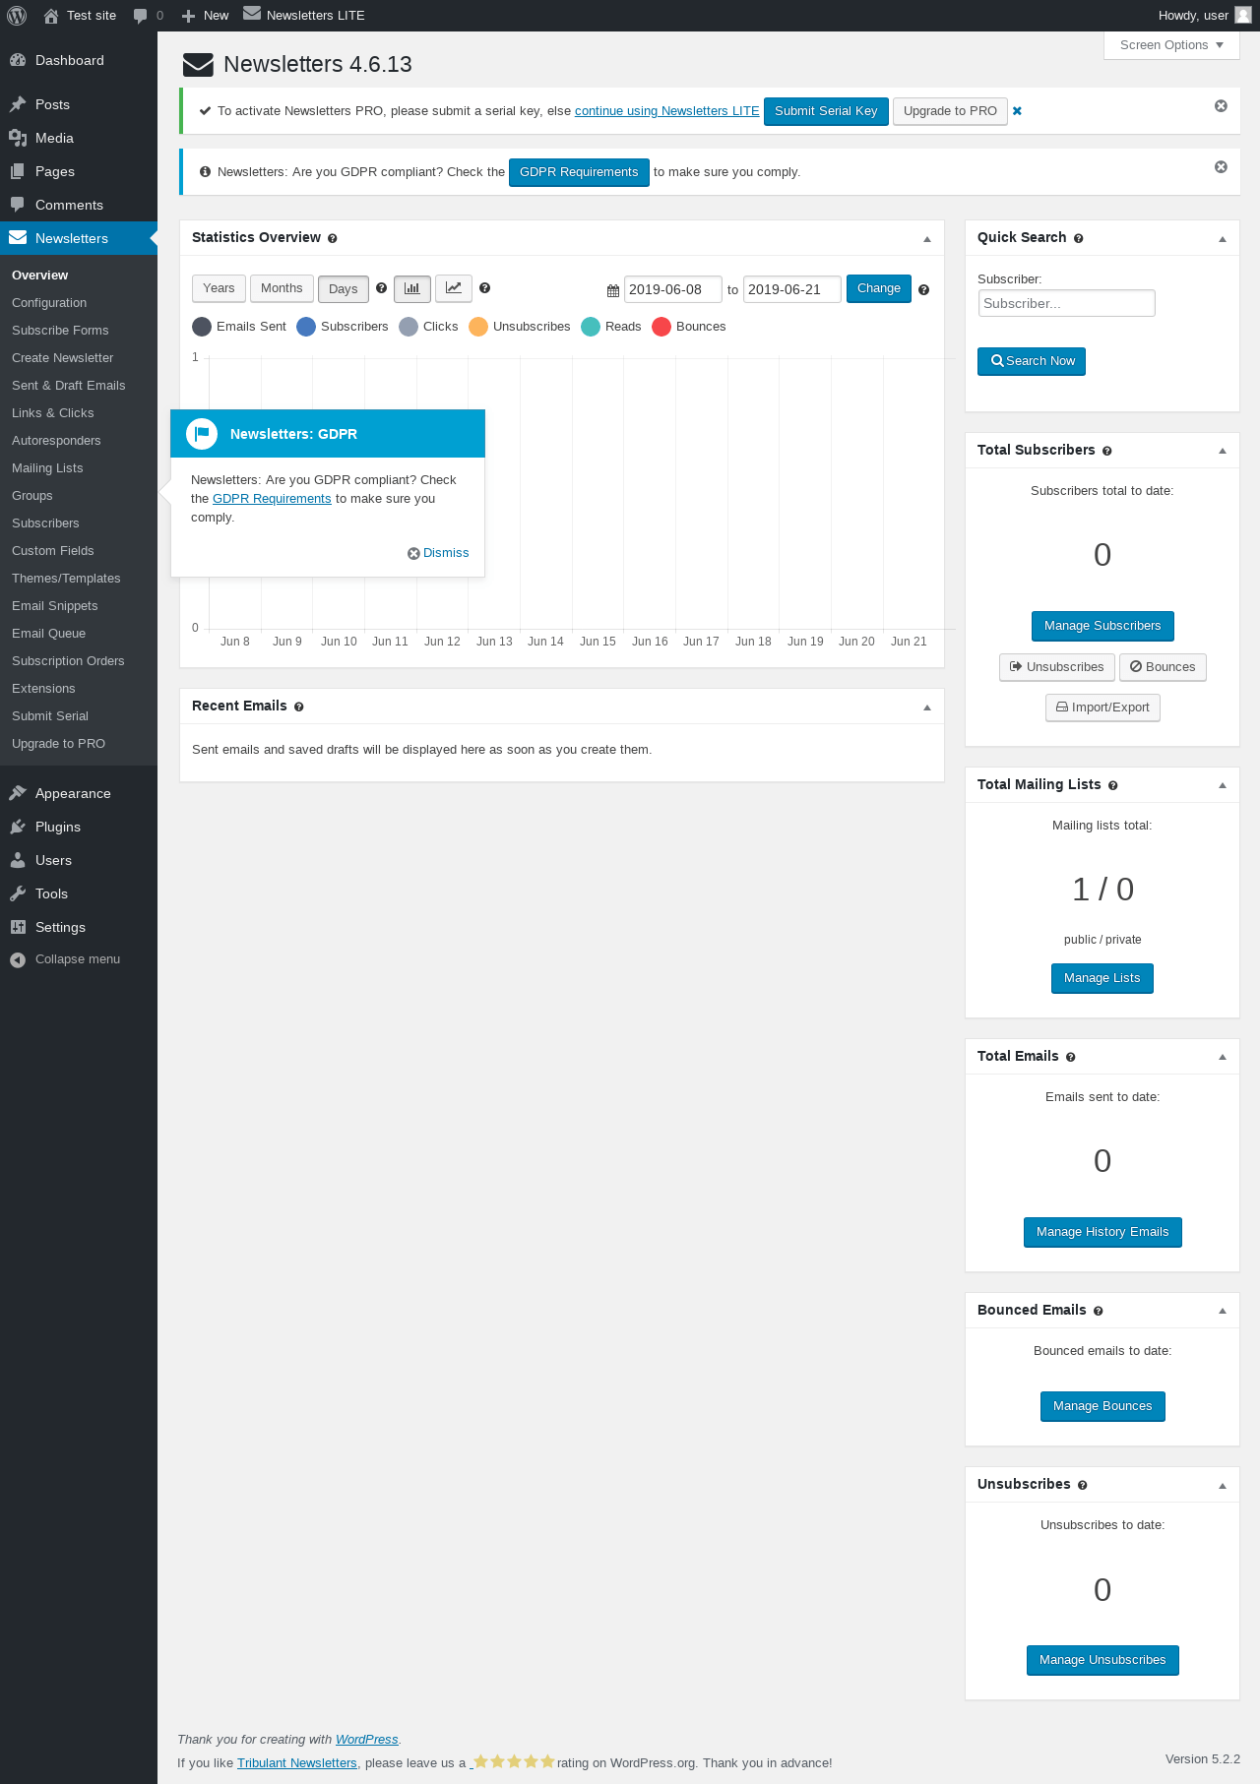Click help icon beside the Change button

coord(924,289)
